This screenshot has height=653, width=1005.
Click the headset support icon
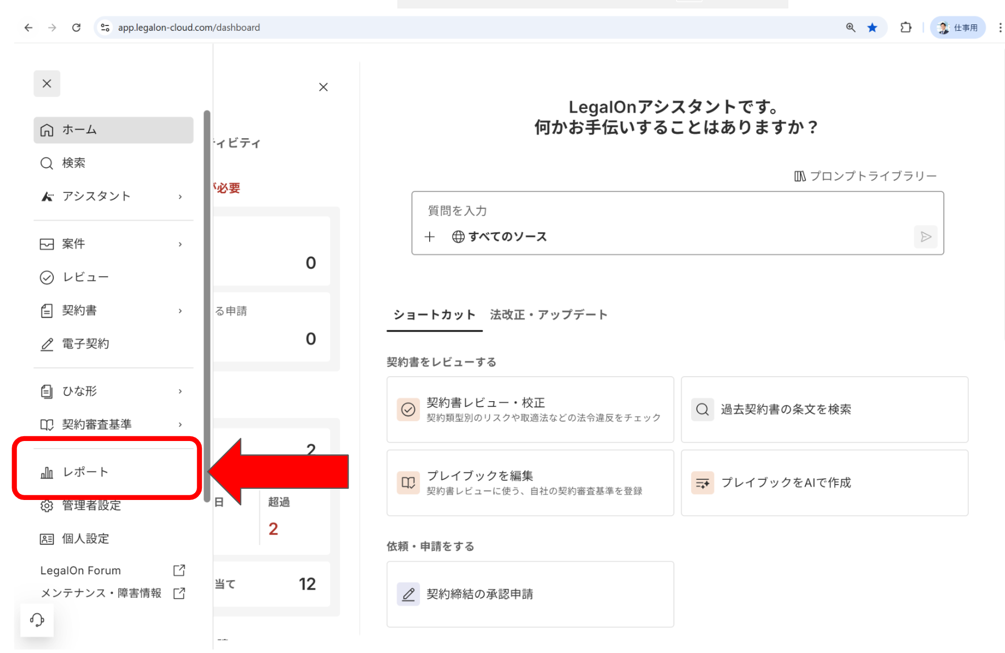tap(37, 620)
